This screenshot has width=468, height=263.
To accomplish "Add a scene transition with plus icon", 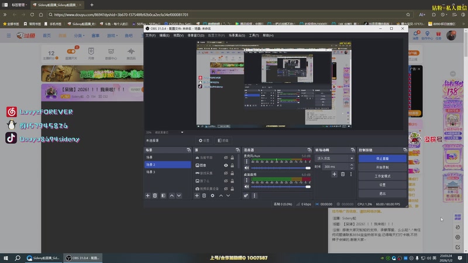I will point(334,174).
